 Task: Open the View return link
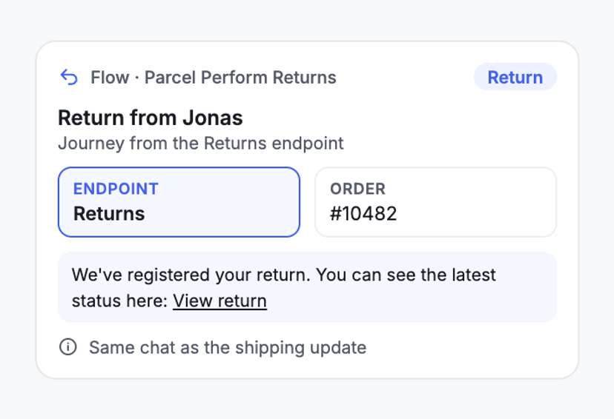219,301
